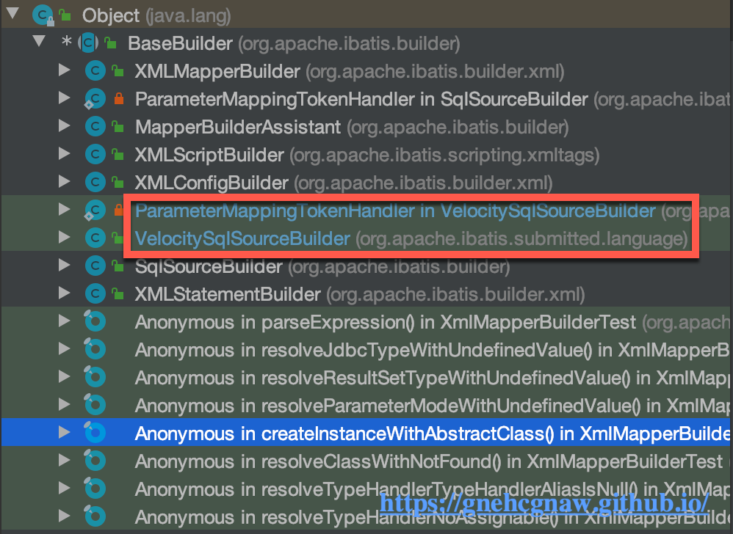Click the XMLScriptBuilder class icon
This screenshot has height=534, width=733.
click(x=95, y=155)
